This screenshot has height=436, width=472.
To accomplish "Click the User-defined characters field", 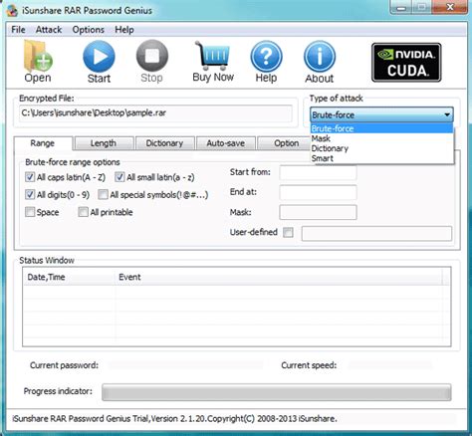I will [x=376, y=233].
